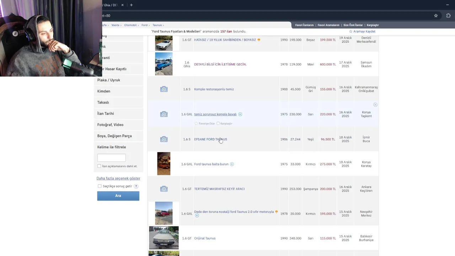Screen dimensions: 455x256
Task: Click video play icon beside Ford taunus balta burun
Action: click(232, 164)
